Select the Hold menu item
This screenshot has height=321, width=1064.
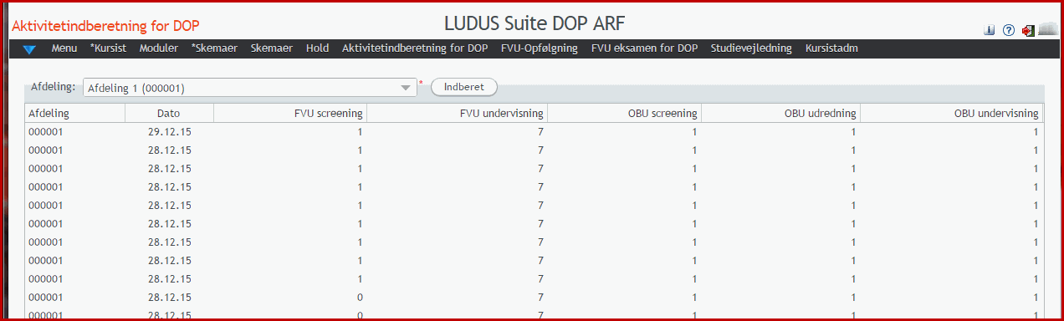point(317,48)
